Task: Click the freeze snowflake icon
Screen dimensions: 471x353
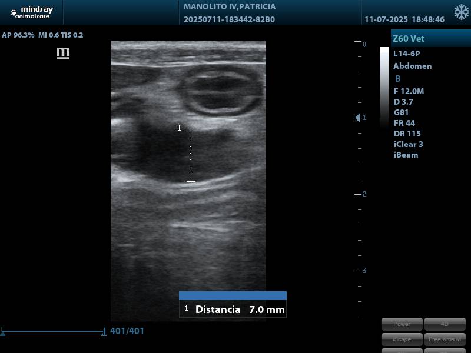Action: pyautogui.click(x=461, y=12)
